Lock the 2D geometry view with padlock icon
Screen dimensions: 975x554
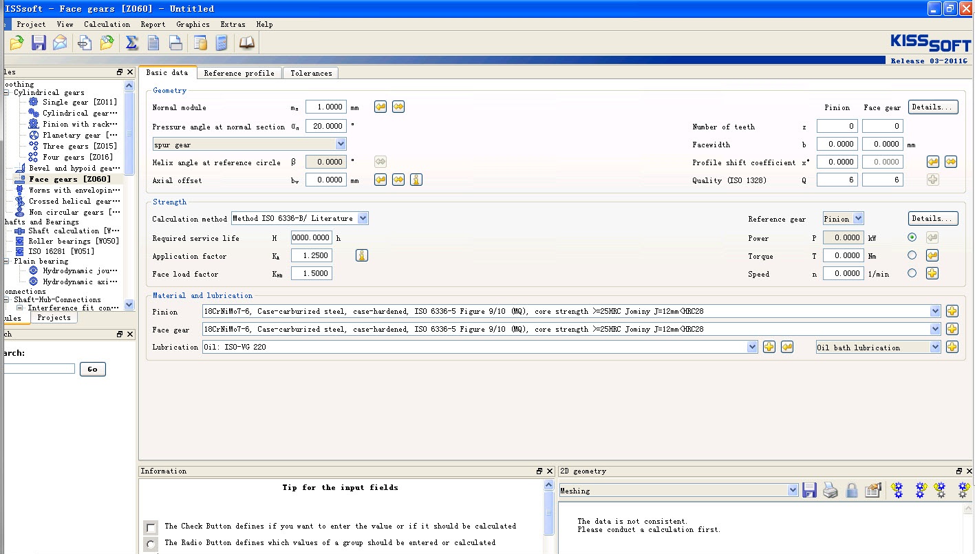point(852,490)
